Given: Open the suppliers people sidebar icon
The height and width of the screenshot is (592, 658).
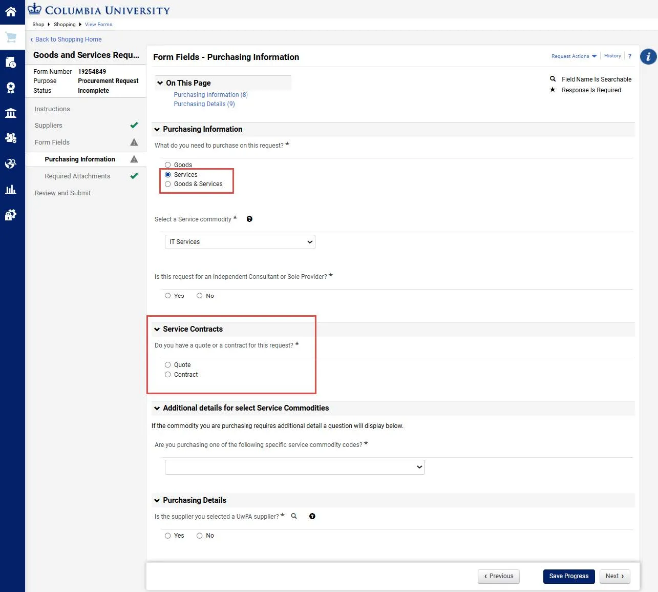Looking at the screenshot, I should point(11,138).
